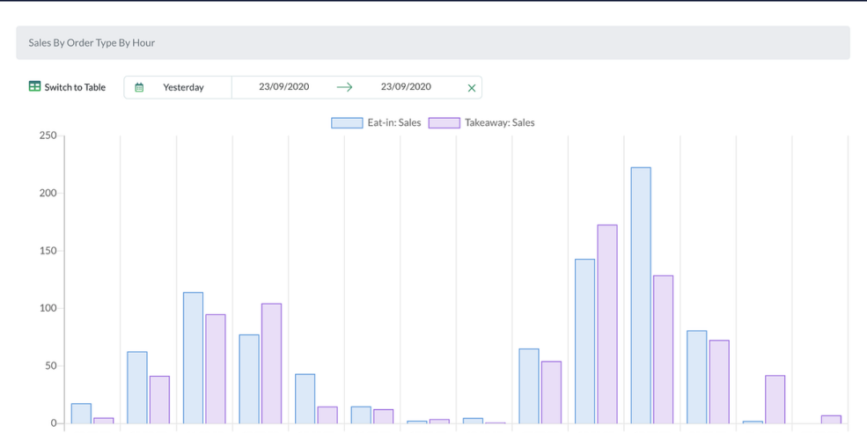
Task: Click the last Takeaway bar in the chart
Action: [x=831, y=420]
